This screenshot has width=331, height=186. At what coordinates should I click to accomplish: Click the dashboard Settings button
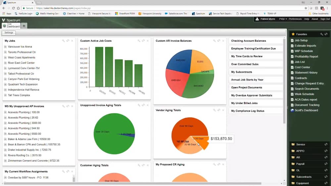(x=9, y=33)
